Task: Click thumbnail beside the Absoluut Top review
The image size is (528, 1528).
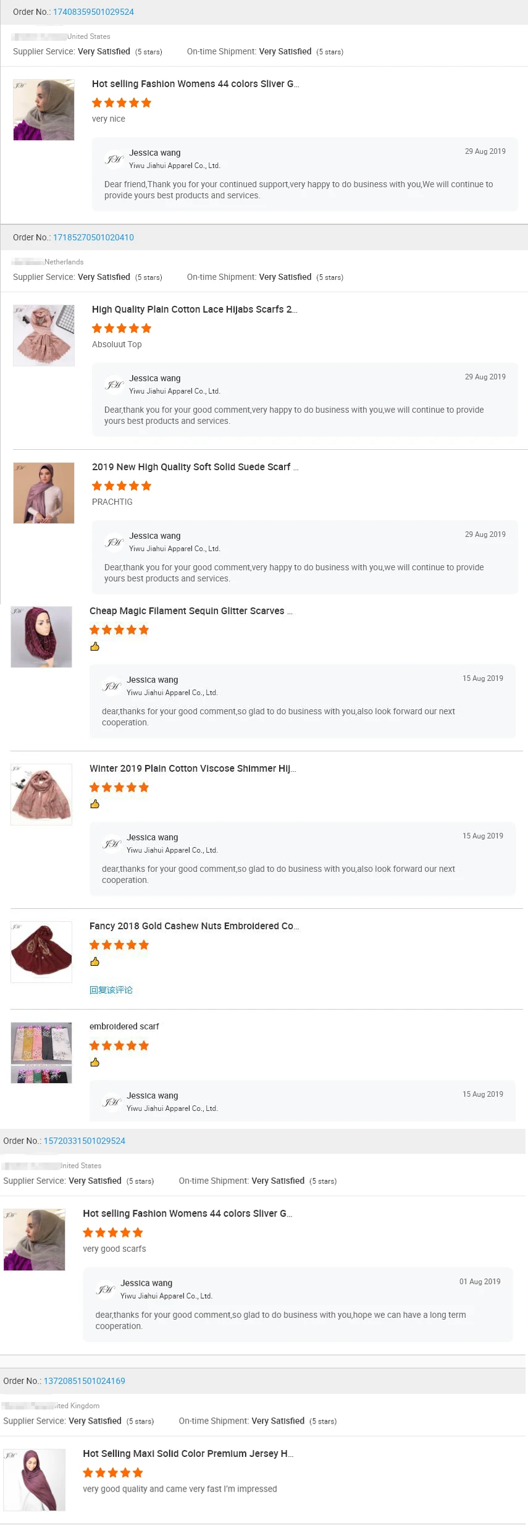Action: click(44, 335)
